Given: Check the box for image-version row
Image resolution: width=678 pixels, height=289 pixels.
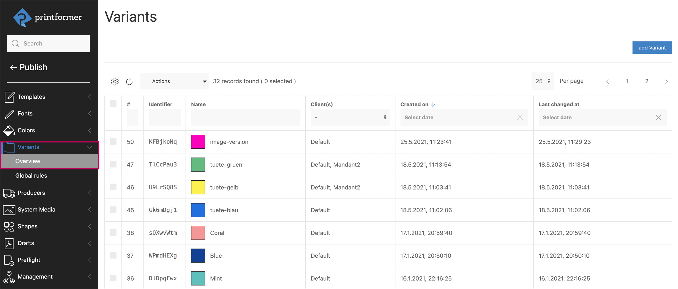Looking at the screenshot, I should [x=113, y=142].
